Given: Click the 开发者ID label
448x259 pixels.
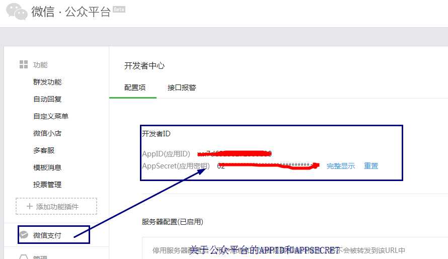Looking at the screenshot, I should (x=156, y=134).
